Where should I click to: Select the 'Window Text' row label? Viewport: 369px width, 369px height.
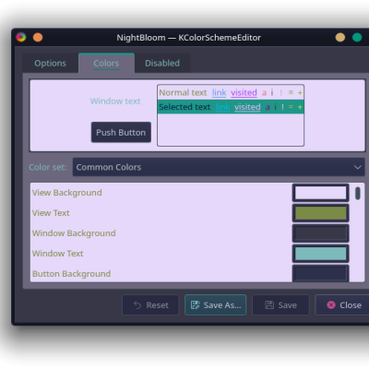(58, 254)
